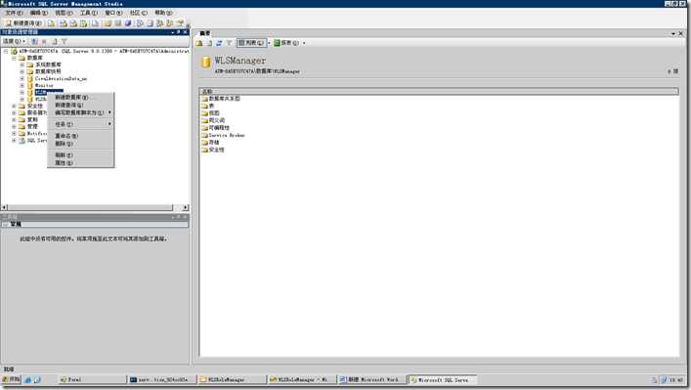Viewport: 691px width, 390px height.
Task: Click the refresh icon in Summary toolbar
Action: 219,43
